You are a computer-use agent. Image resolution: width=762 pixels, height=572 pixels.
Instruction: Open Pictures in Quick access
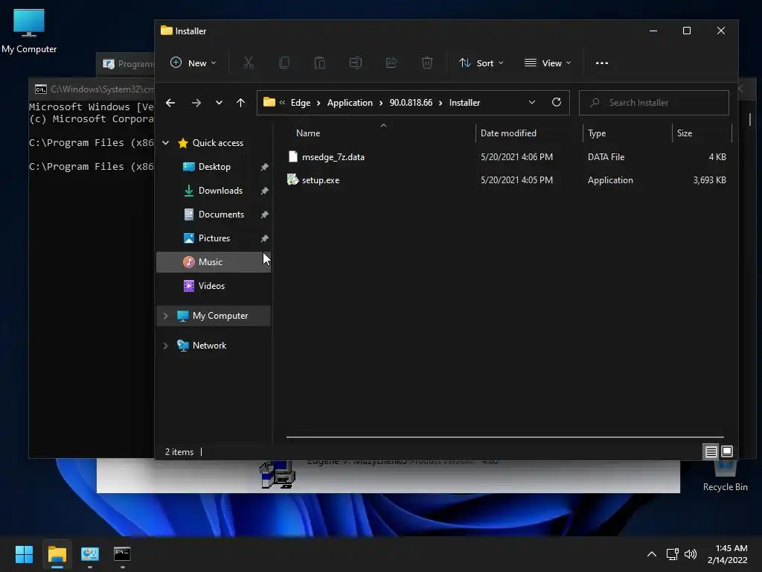tap(214, 238)
